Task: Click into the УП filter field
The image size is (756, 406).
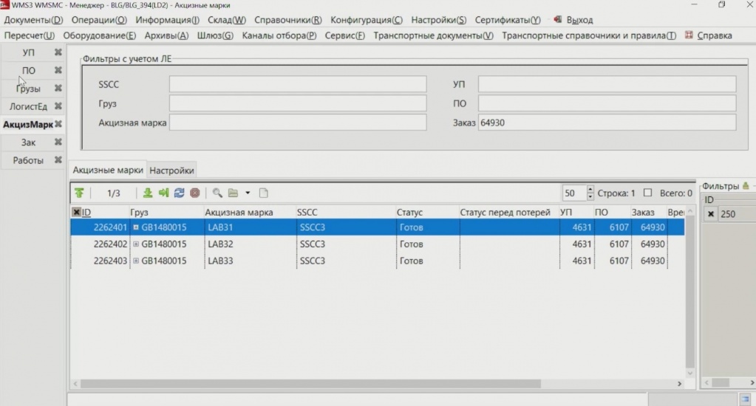Action: pyautogui.click(x=607, y=84)
